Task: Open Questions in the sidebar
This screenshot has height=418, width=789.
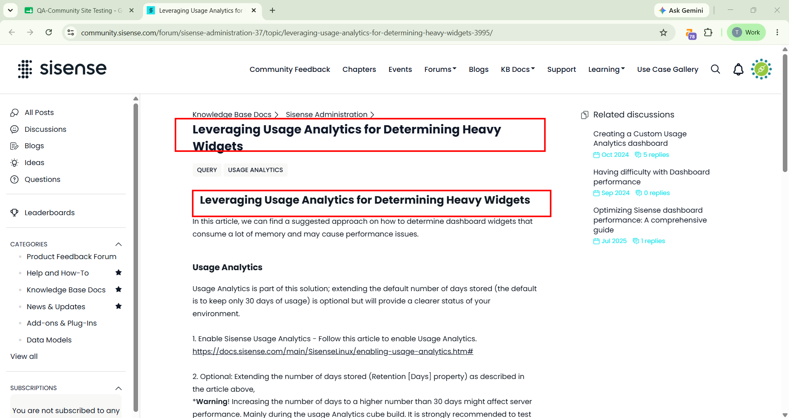Action: pos(42,179)
